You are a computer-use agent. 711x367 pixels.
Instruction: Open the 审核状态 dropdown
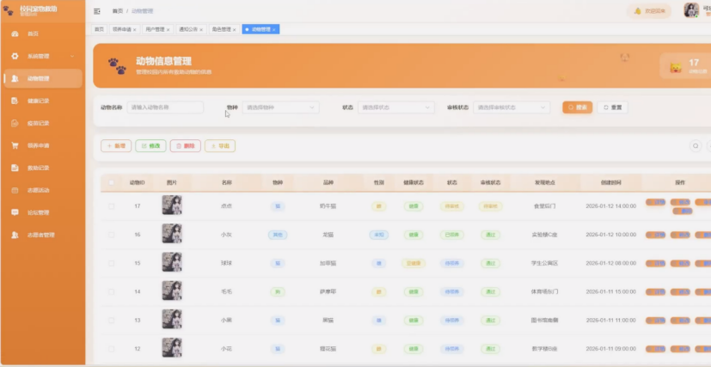click(x=512, y=107)
